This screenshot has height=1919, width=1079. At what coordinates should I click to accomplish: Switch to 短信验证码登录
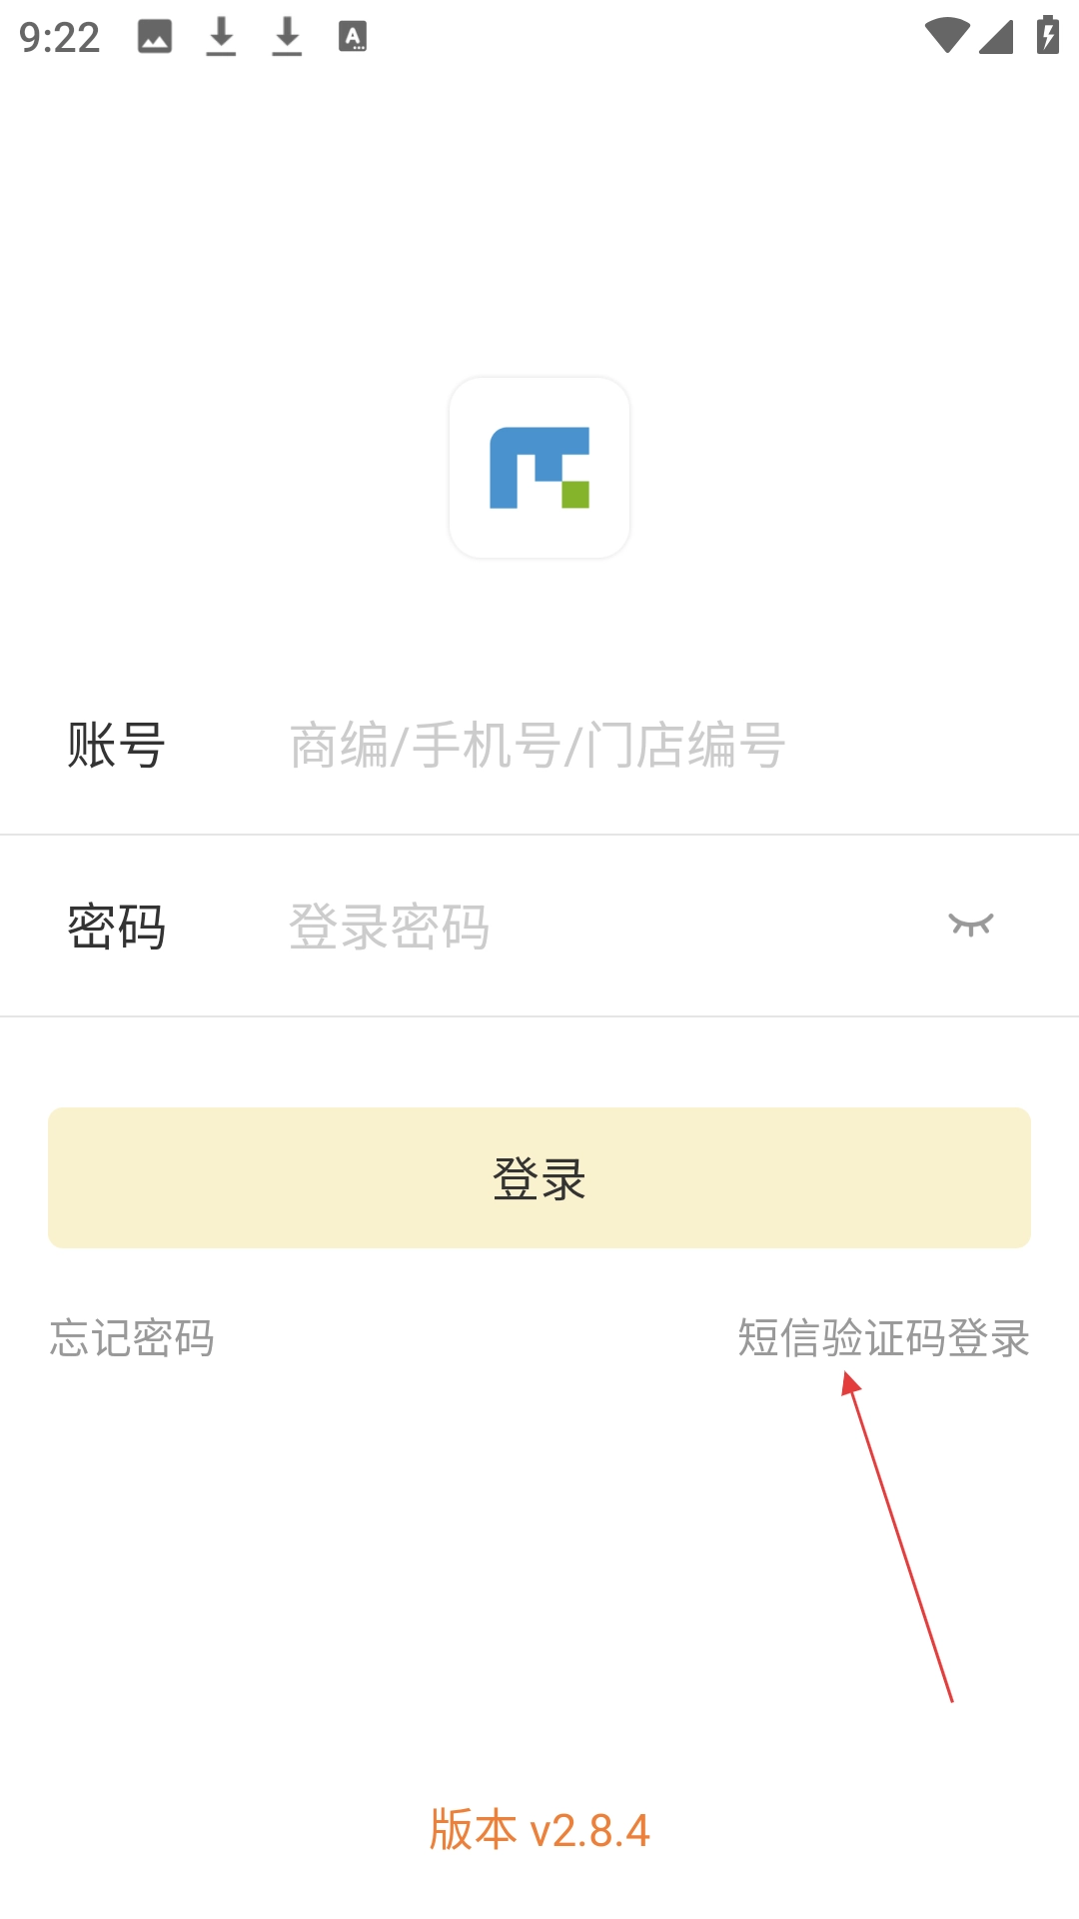click(x=884, y=1338)
